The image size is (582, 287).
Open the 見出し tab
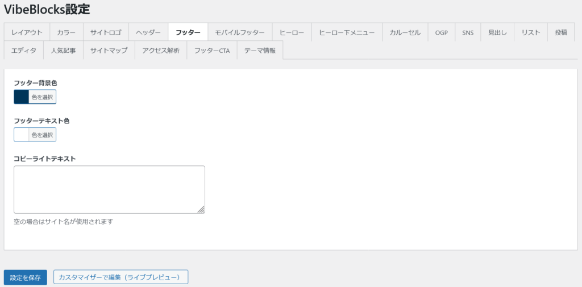point(497,32)
